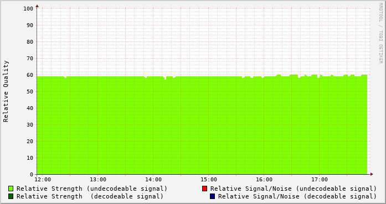Click the 13:00 time axis label
This screenshot has height=204, width=386.
(98, 180)
